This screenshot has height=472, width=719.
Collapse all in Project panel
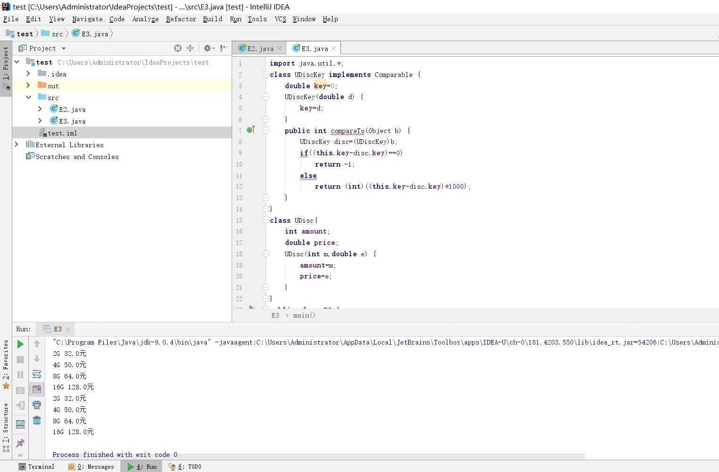pyautogui.click(x=190, y=48)
